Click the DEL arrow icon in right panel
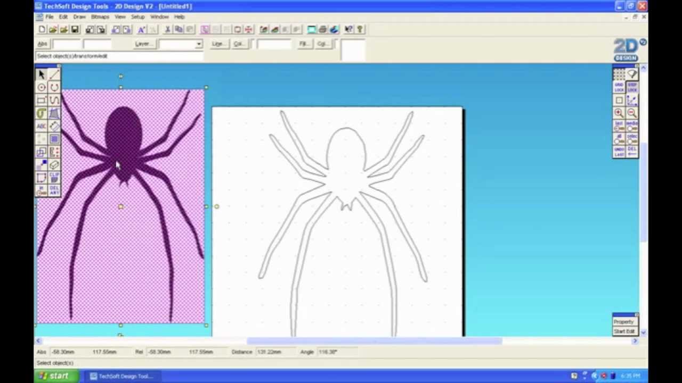This screenshot has height=383, width=682. 631,152
